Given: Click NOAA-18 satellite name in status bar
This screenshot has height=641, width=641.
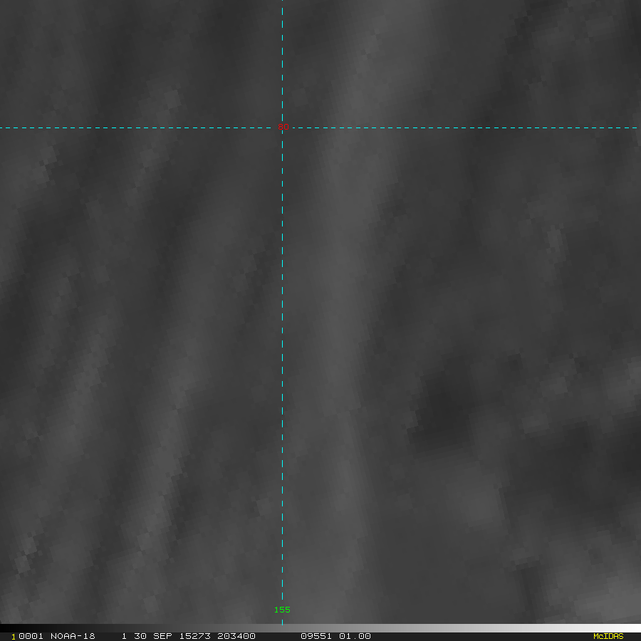Looking at the screenshot, I should click(x=73, y=636).
